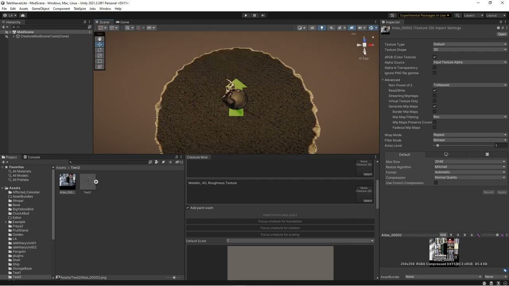Open the Window menu
The width and height of the screenshot is (509, 286).
click(105, 9)
